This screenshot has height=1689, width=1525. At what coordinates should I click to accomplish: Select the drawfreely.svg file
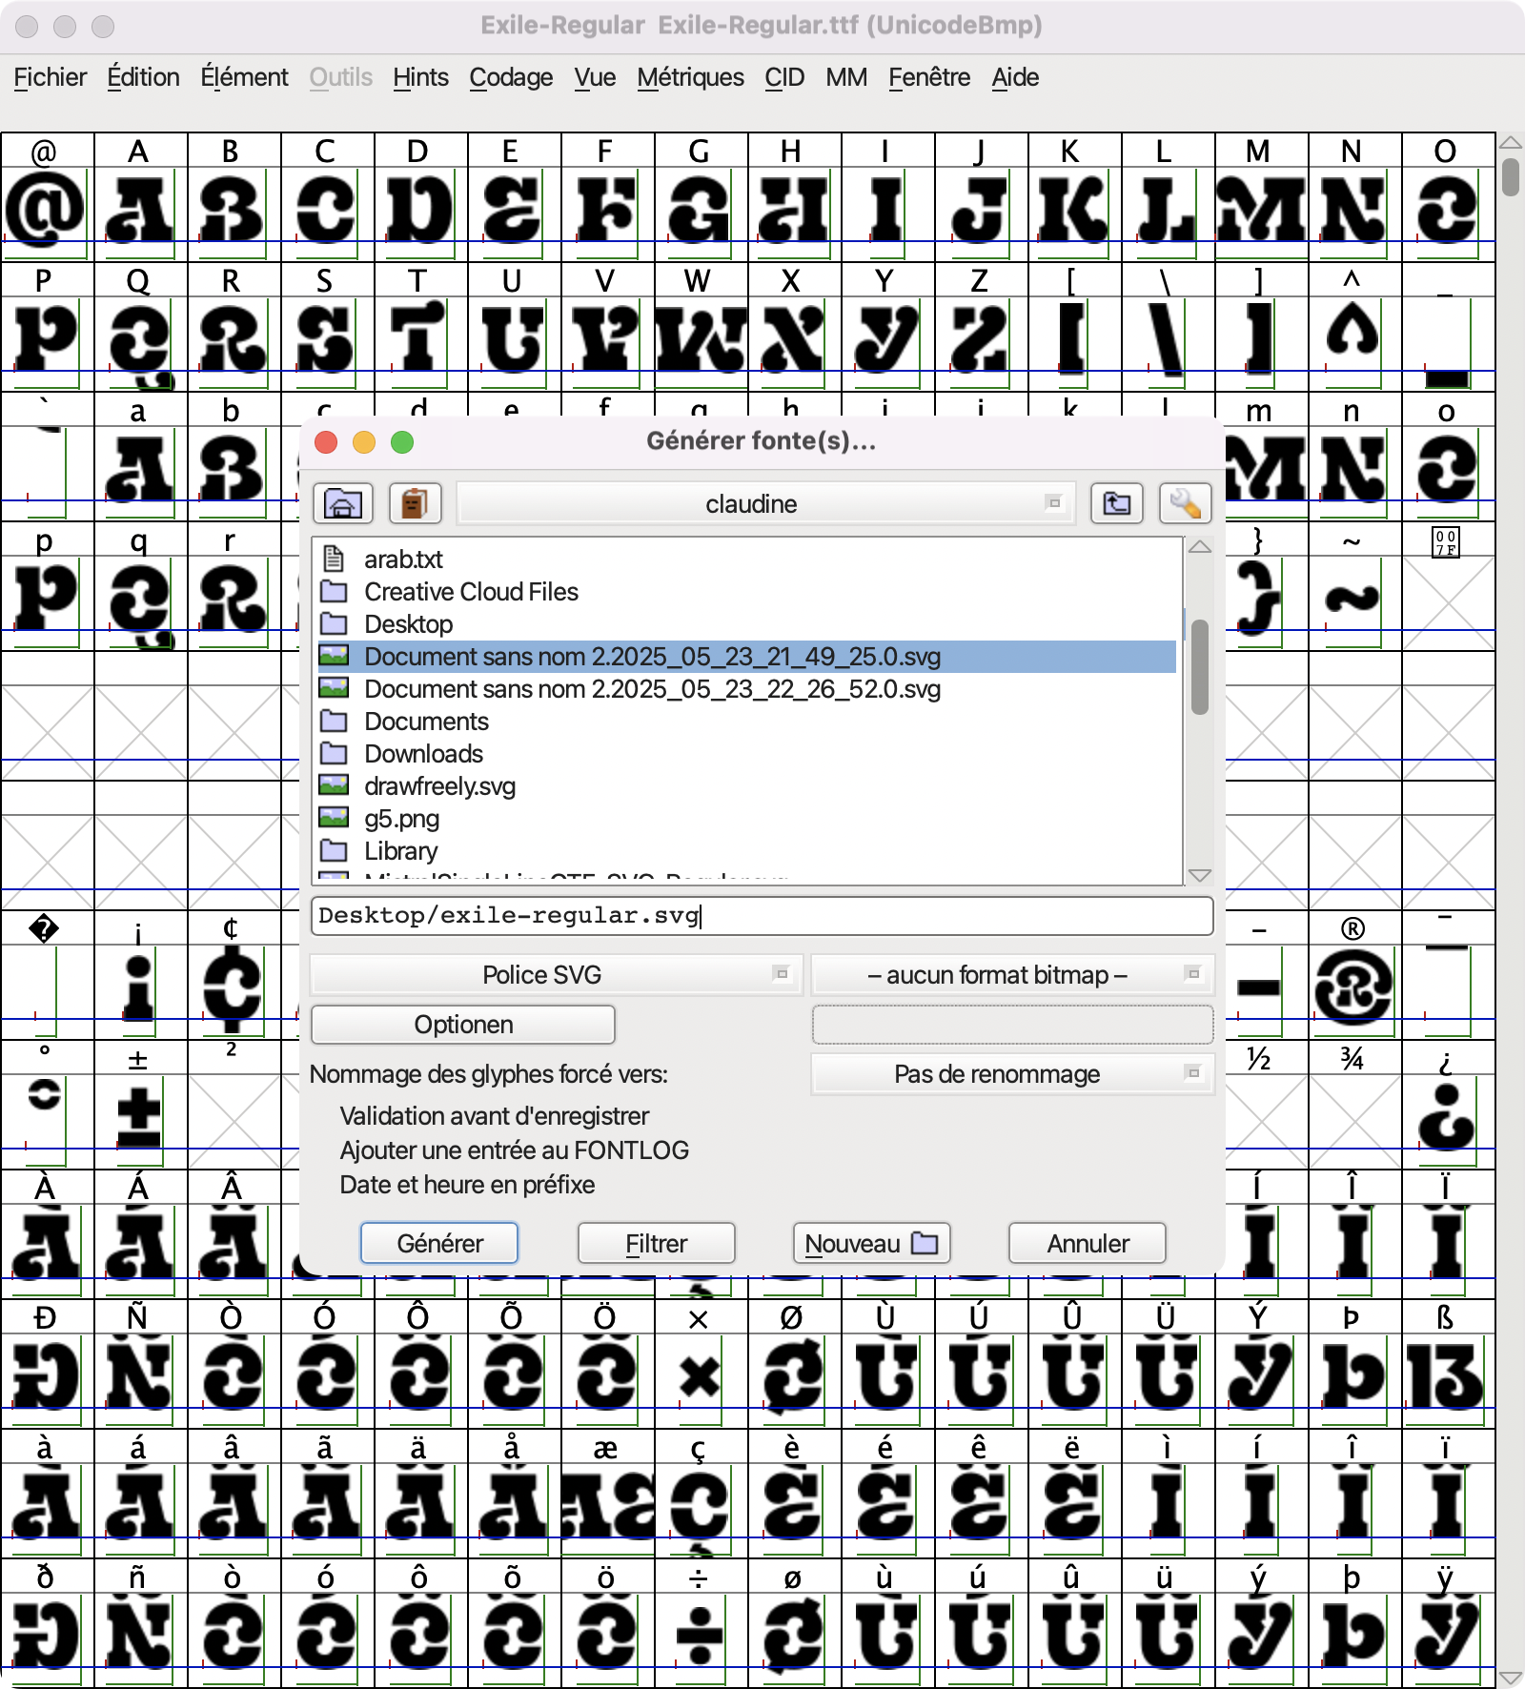[x=746, y=785]
